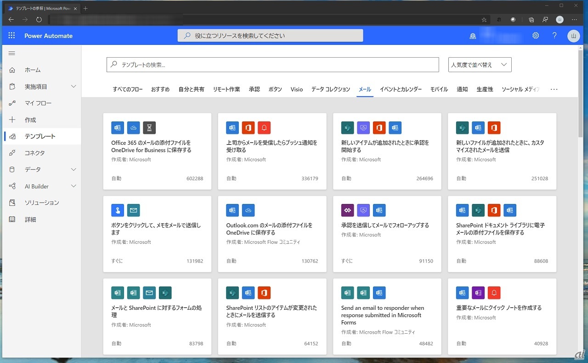Image resolution: width=588 pixels, height=363 pixels.
Task: Click the ホーム home icon in sidebar
Action: tap(12, 70)
